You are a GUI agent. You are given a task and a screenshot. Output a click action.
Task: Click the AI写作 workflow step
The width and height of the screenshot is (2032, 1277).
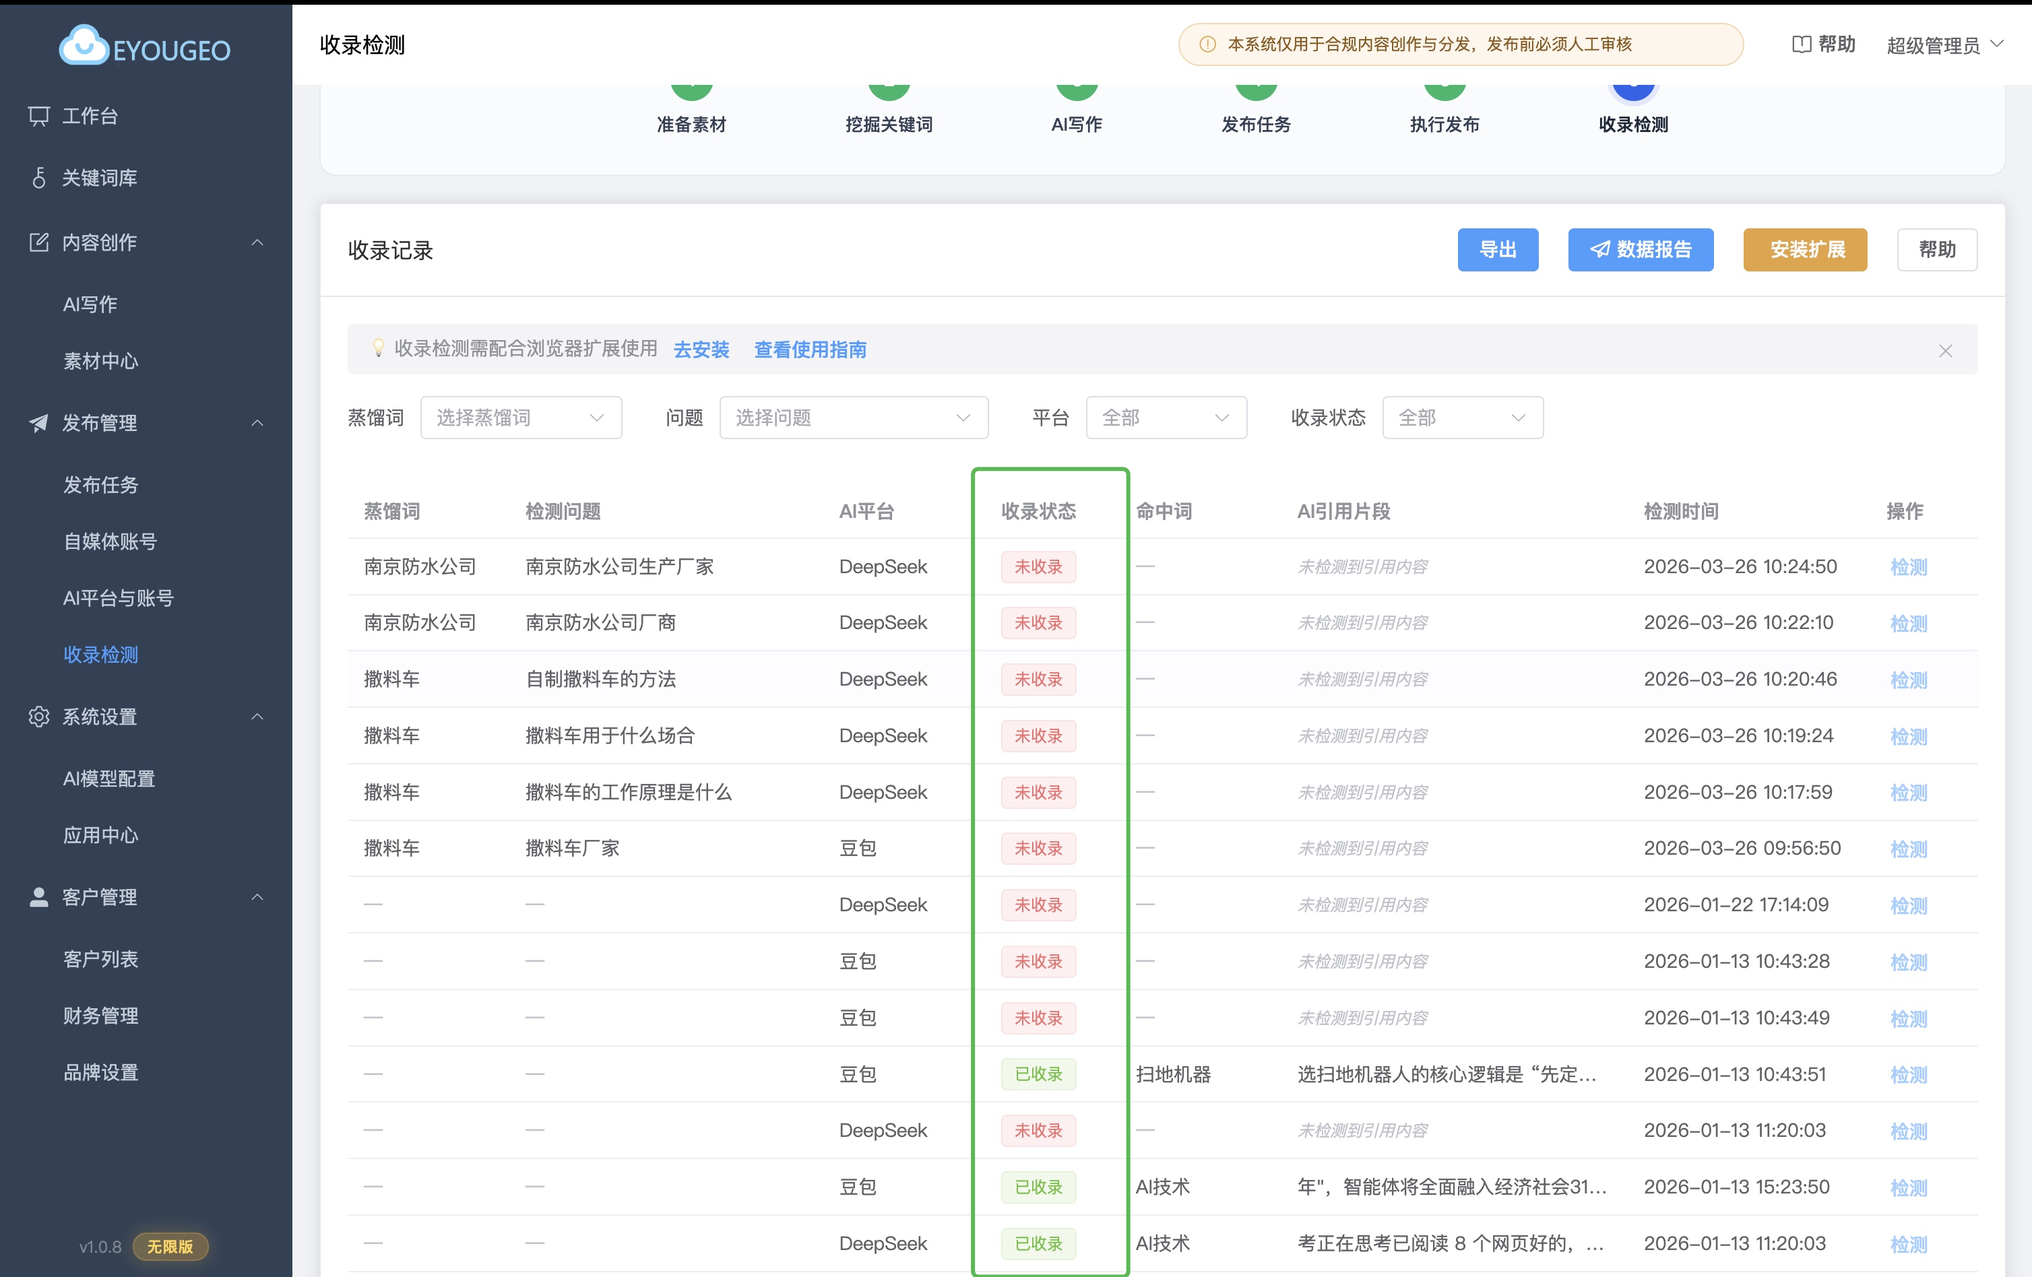pos(1077,110)
